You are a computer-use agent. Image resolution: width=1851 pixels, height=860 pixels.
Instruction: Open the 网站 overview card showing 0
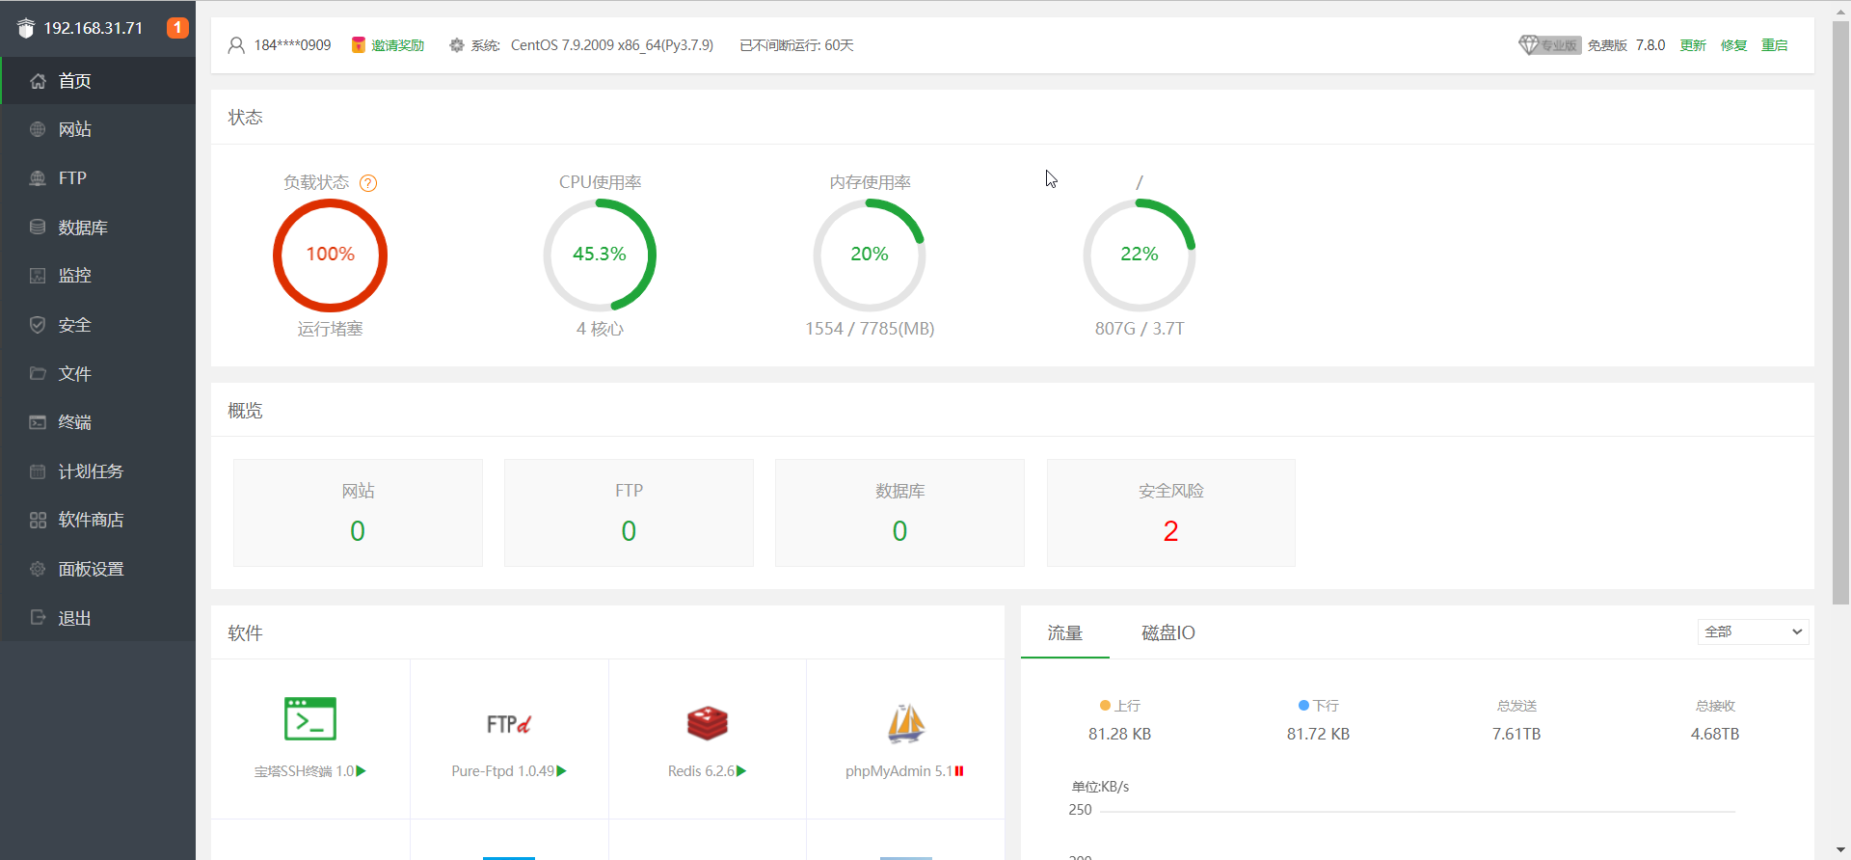point(358,513)
